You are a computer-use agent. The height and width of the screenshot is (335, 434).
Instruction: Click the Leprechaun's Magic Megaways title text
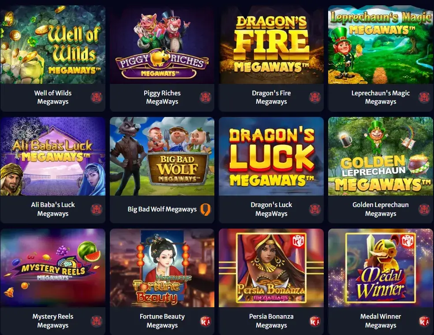[x=381, y=97]
